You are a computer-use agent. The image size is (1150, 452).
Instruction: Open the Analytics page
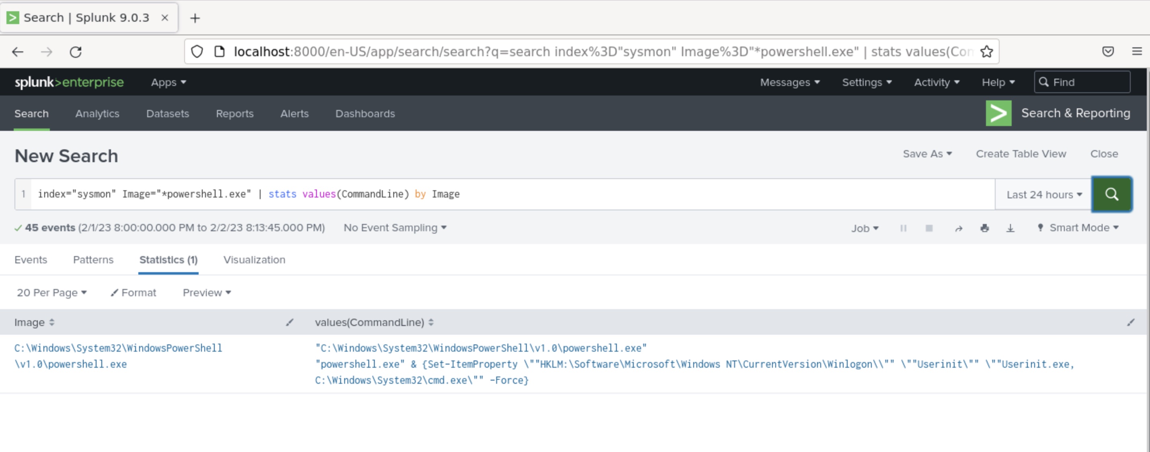pos(97,114)
